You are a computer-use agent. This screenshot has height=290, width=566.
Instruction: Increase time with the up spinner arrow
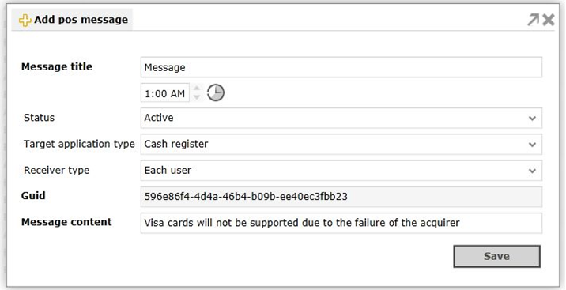(197, 88)
